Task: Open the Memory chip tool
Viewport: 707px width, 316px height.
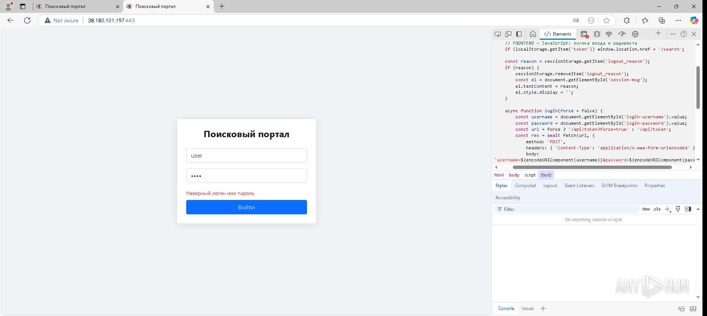Action: pos(635,34)
